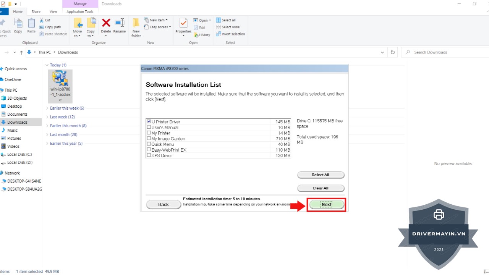Open the address bar history dropdown
Screen dimensions: 489x275
click(x=382, y=52)
